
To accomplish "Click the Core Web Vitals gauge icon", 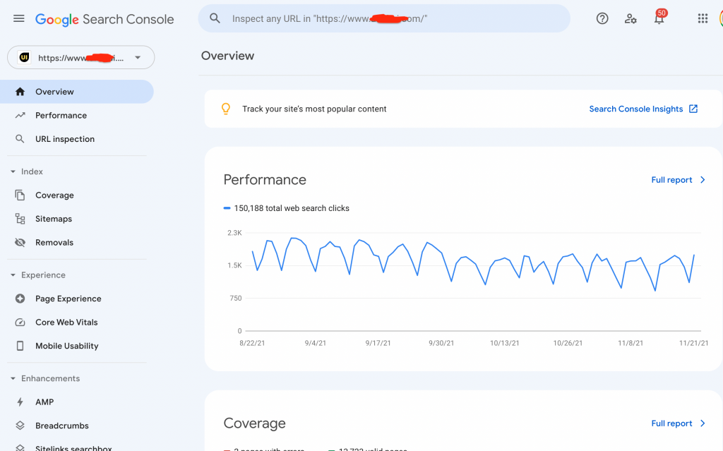I will (20, 322).
